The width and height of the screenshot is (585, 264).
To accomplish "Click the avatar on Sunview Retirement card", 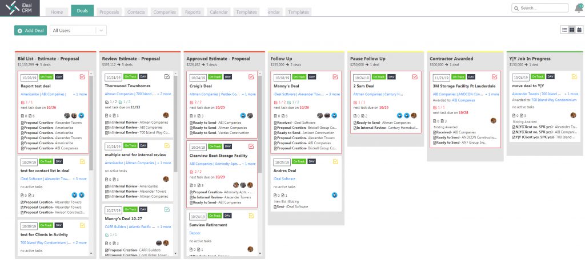I will pos(250,249).
